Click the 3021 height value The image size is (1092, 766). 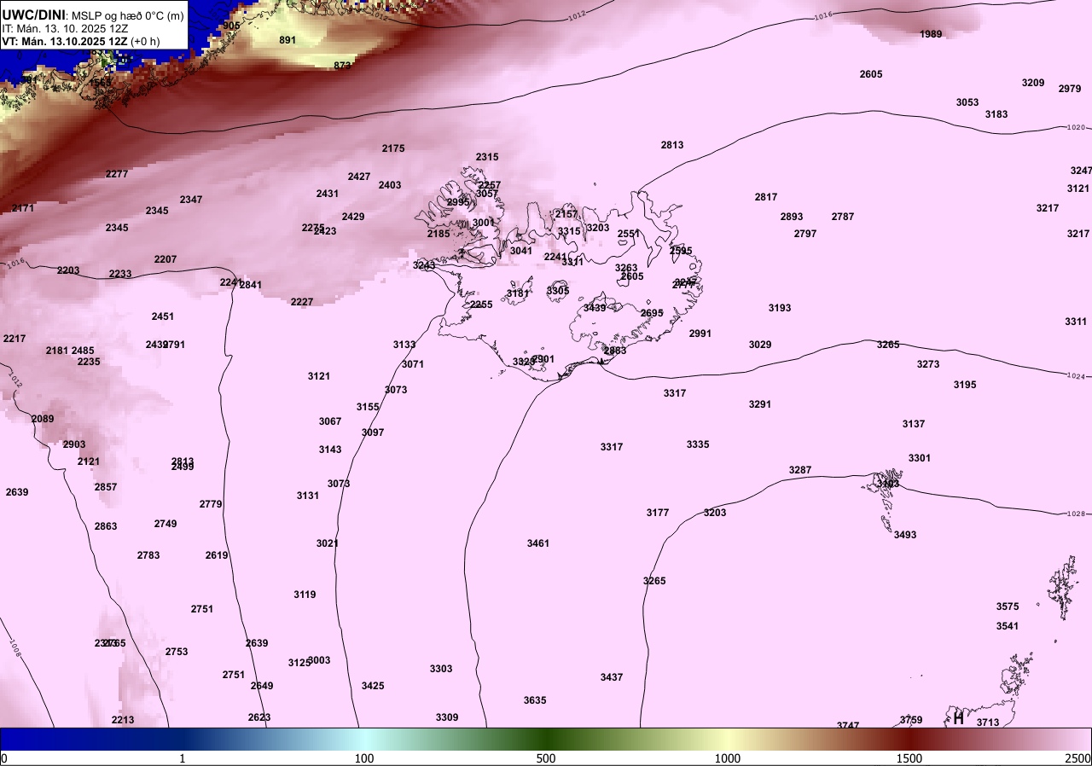pos(328,543)
